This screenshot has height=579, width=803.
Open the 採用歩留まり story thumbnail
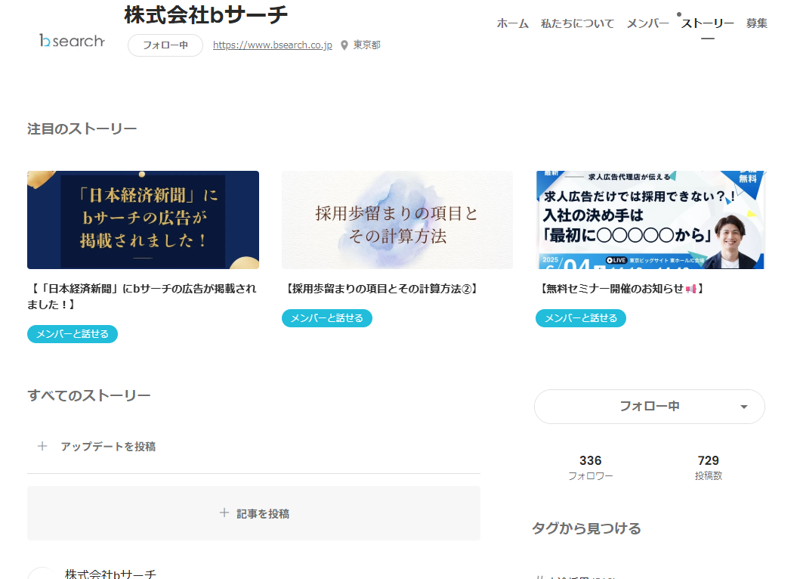click(397, 220)
